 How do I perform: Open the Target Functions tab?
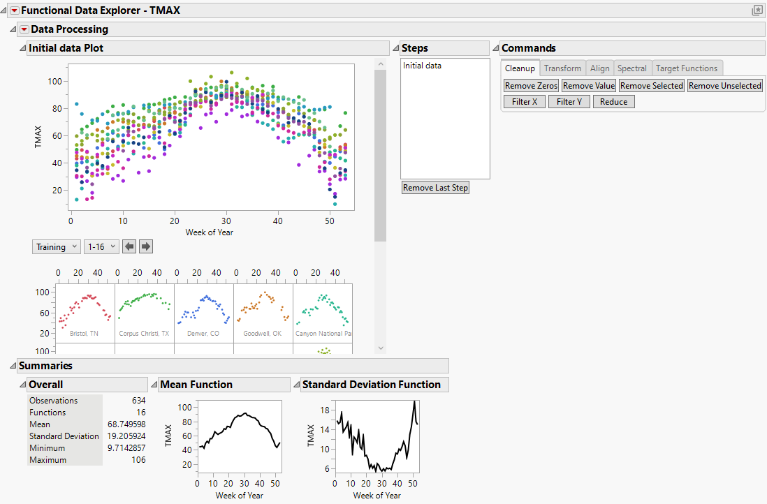[687, 68]
